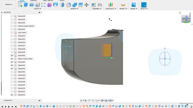The width and height of the screenshot is (193, 108).
Task: Switch to the TOOLS tab
Action: click(x=62, y=1)
